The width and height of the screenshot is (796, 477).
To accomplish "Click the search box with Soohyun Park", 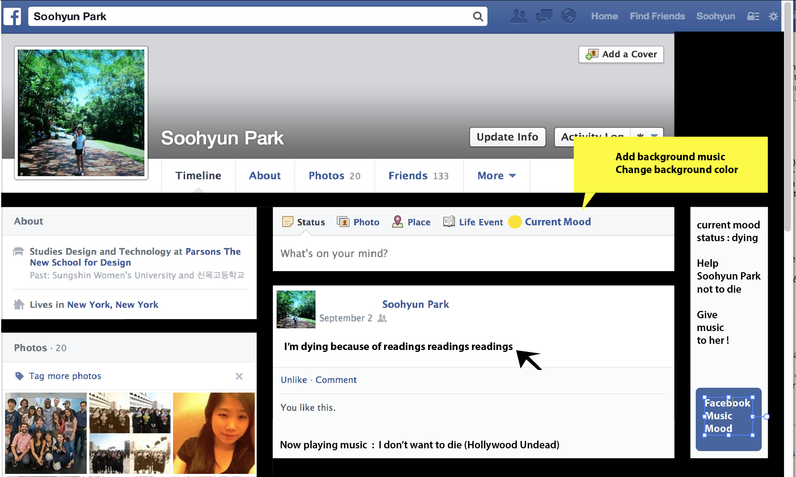I will click(x=257, y=16).
